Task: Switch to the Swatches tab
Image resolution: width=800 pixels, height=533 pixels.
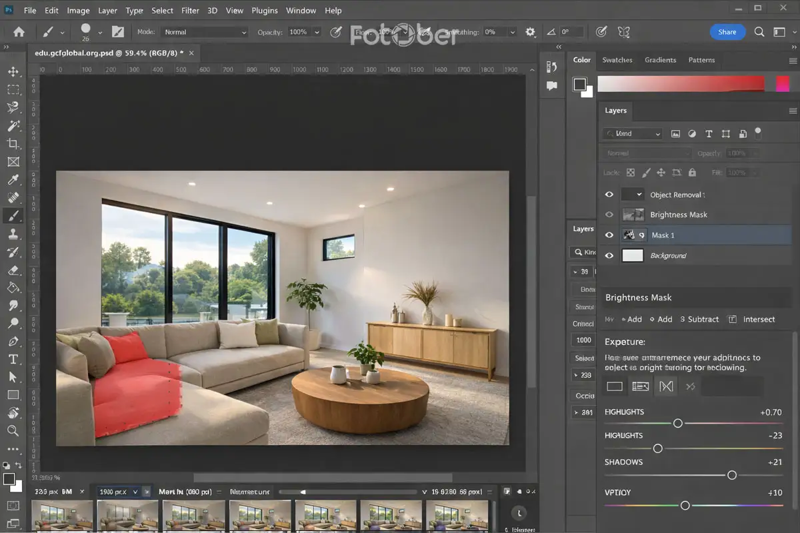Action: (x=617, y=60)
